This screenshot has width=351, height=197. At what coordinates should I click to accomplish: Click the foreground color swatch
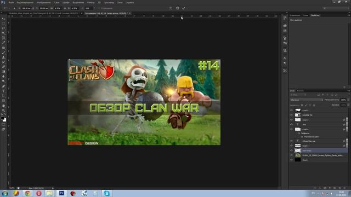coord(2,118)
